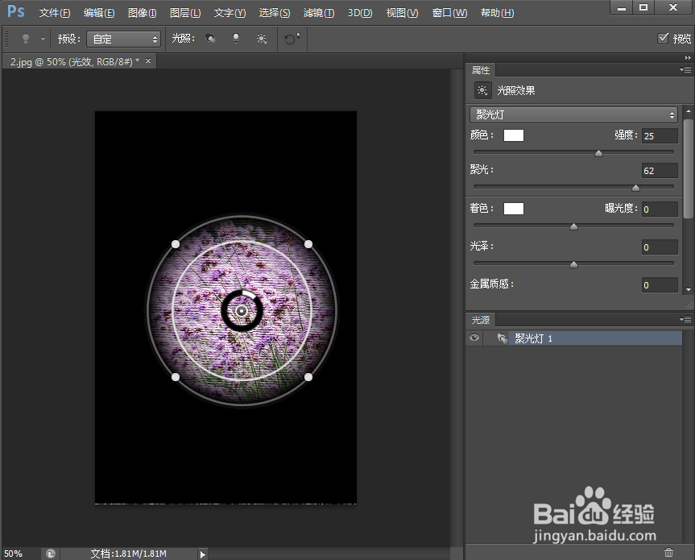
Task: Select the 属性 properties panel tab
Action: (481, 70)
